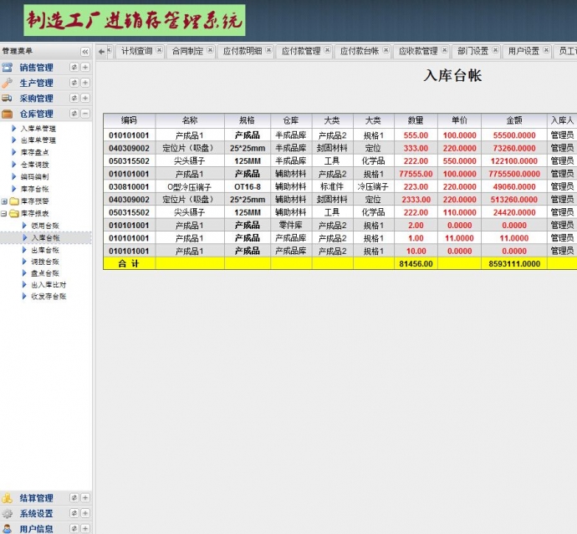Expand the 销售管理 section with its plus
577x534 pixels.
tap(85, 68)
